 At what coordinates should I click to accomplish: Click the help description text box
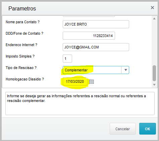pyautogui.click(x=80, y=103)
